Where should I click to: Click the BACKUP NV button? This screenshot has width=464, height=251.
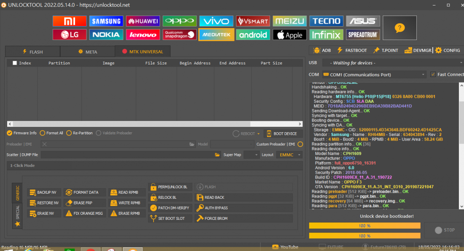(x=44, y=192)
